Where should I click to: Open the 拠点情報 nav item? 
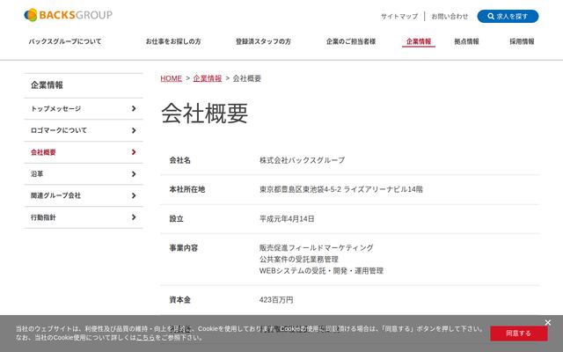pos(466,41)
